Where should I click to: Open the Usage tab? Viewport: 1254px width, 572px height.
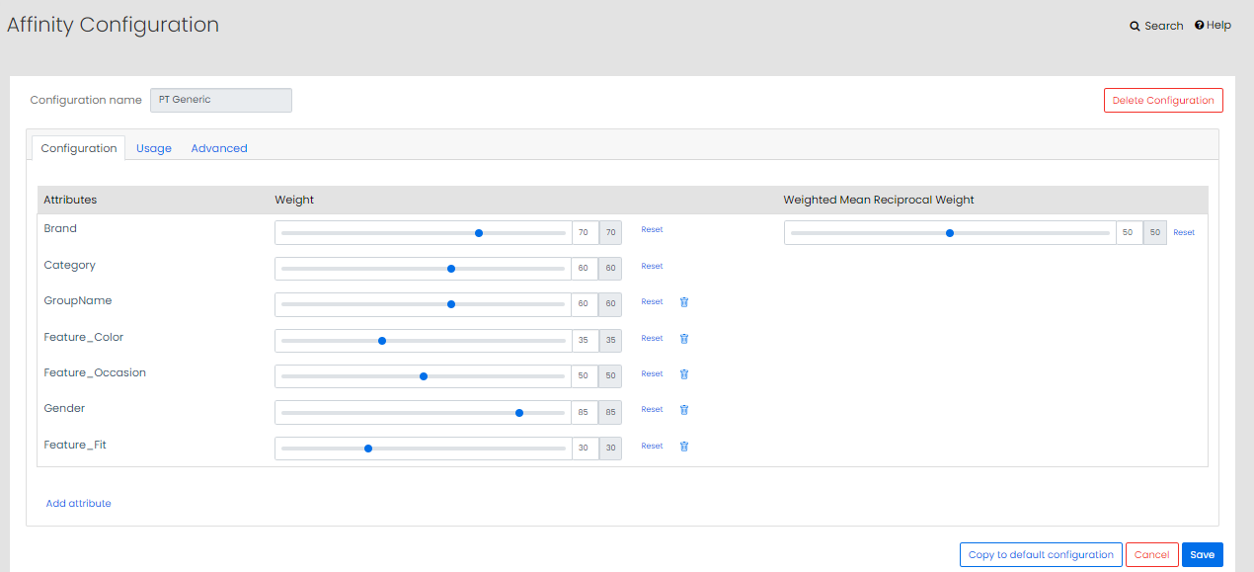click(154, 148)
